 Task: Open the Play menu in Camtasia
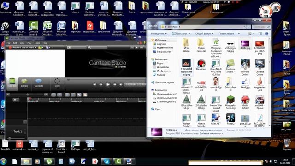(x=29, y=43)
